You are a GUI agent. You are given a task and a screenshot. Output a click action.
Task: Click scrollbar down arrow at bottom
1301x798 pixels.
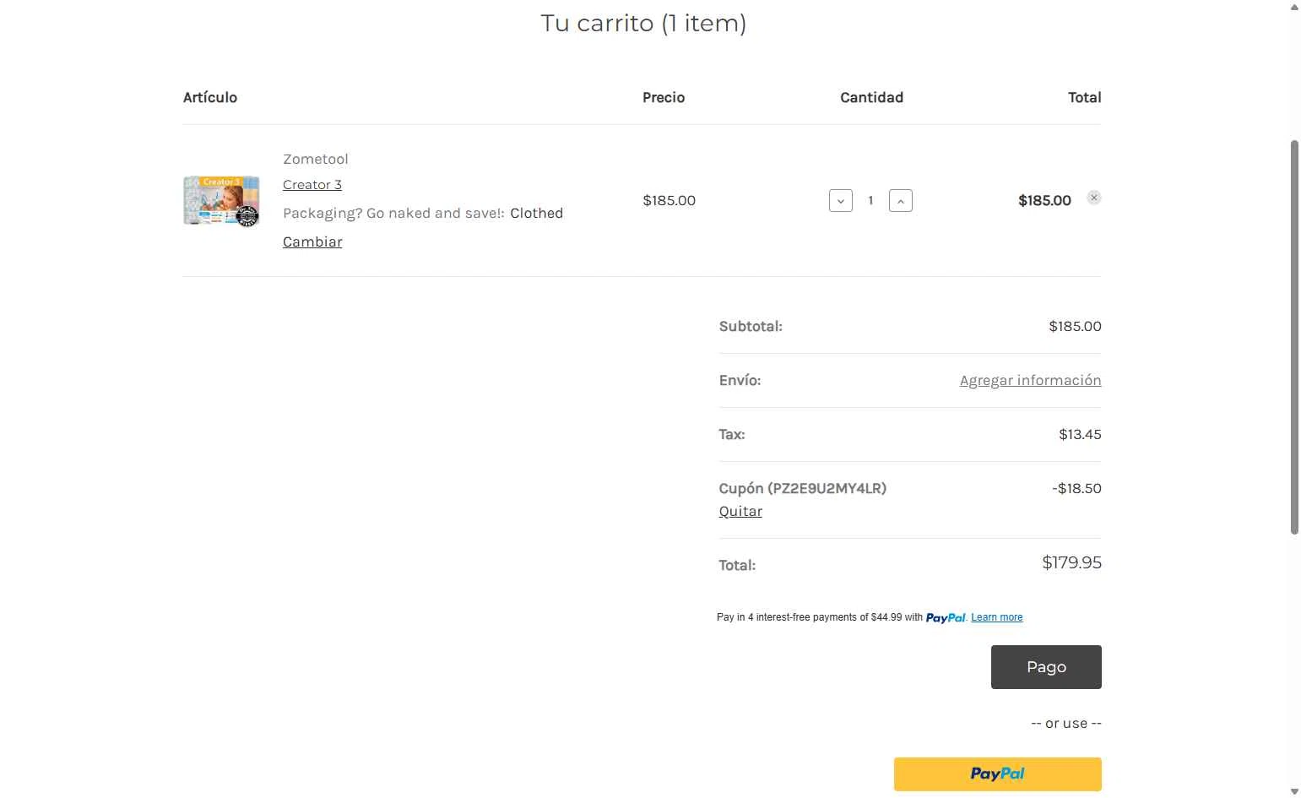(1294, 791)
